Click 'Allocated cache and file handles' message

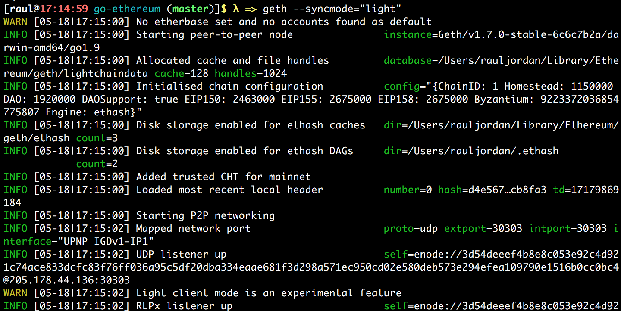[232, 60]
